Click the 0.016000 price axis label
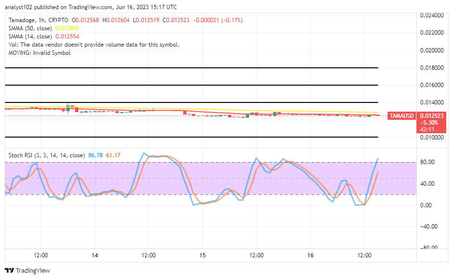The height and width of the screenshot is (279, 453). (x=432, y=85)
